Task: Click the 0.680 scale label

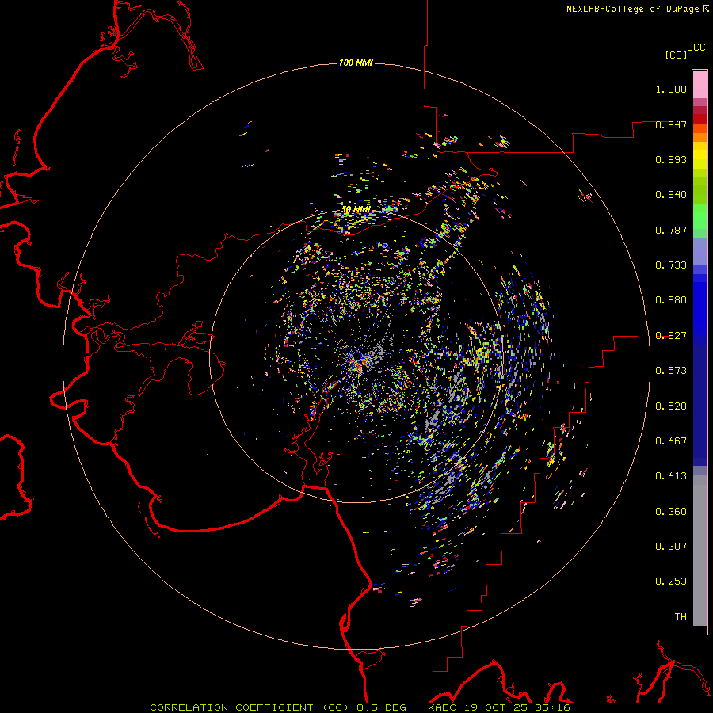Action: click(671, 300)
